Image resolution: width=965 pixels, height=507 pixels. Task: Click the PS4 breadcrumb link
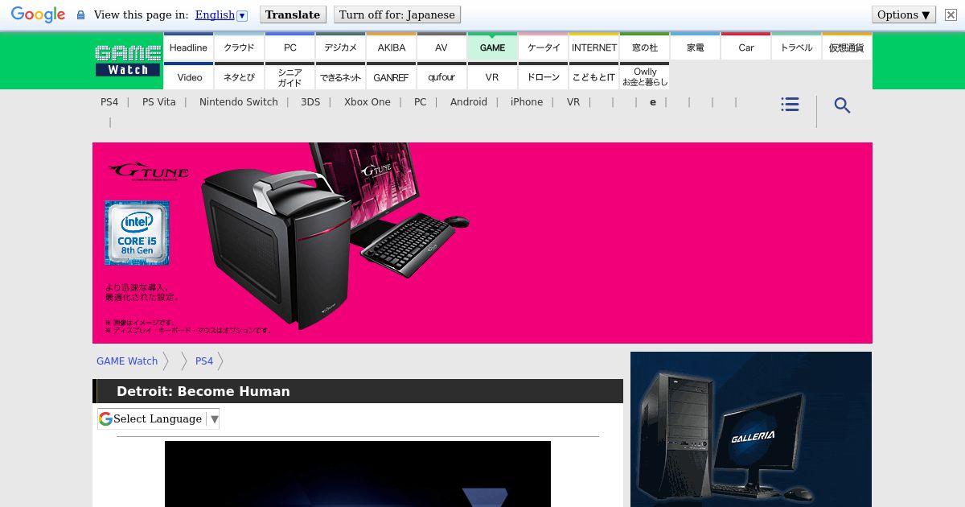click(204, 361)
